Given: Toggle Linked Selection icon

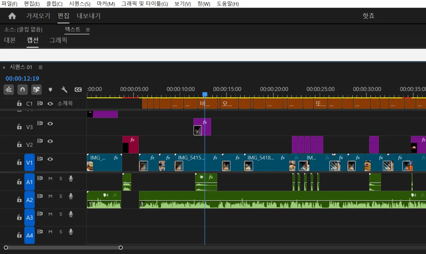Looking at the screenshot, I should pyautogui.click(x=36, y=89).
